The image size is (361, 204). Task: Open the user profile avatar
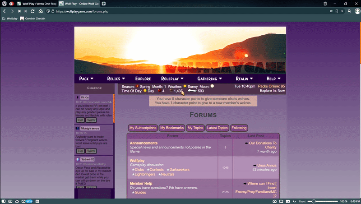[x=357, y=11]
